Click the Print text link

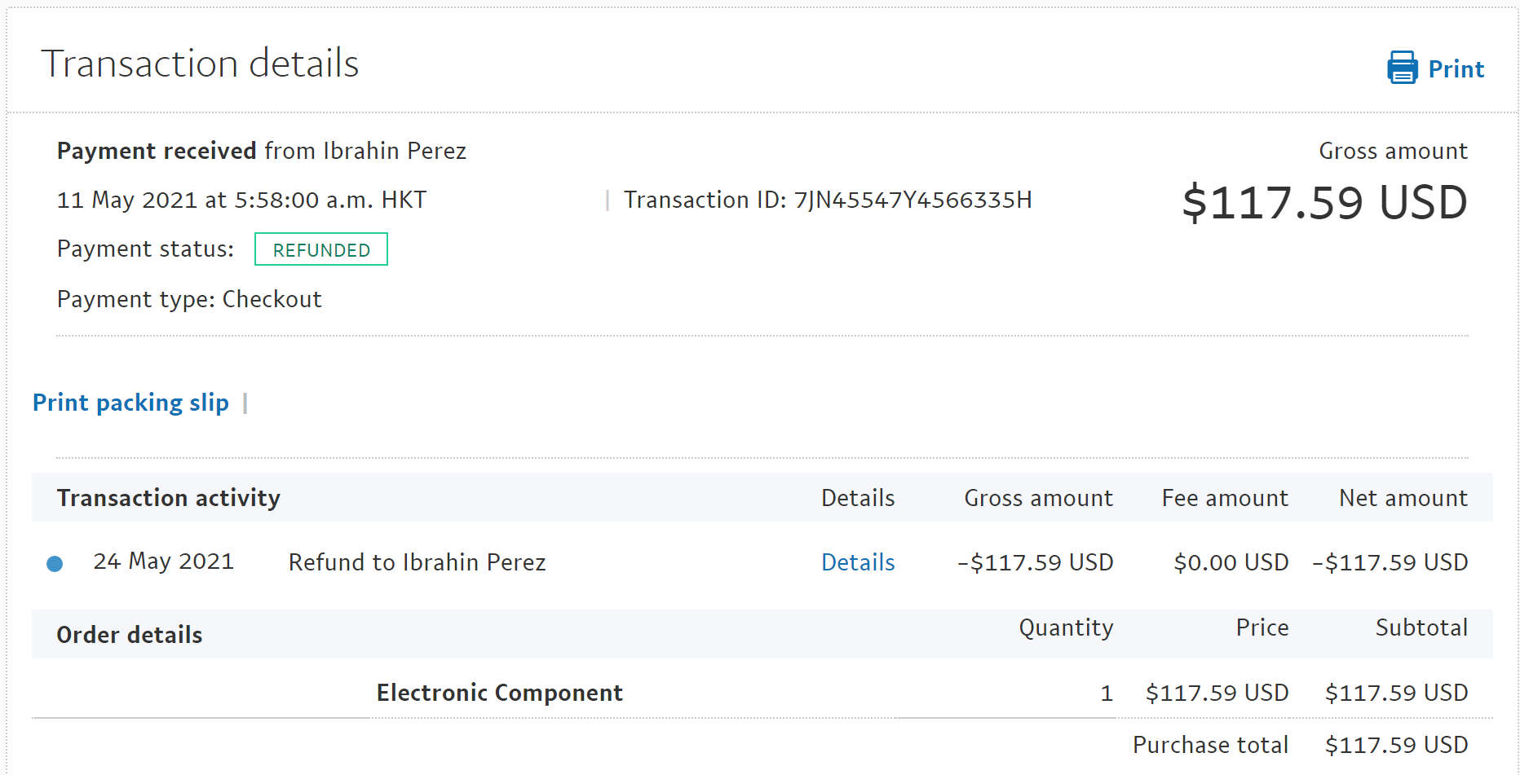pyautogui.click(x=1456, y=69)
